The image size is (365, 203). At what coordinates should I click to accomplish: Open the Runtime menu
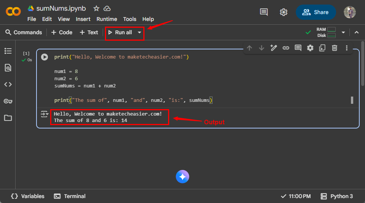(x=106, y=19)
